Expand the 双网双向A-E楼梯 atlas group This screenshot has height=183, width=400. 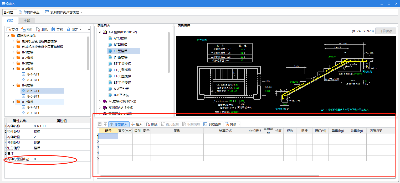tap(100, 107)
